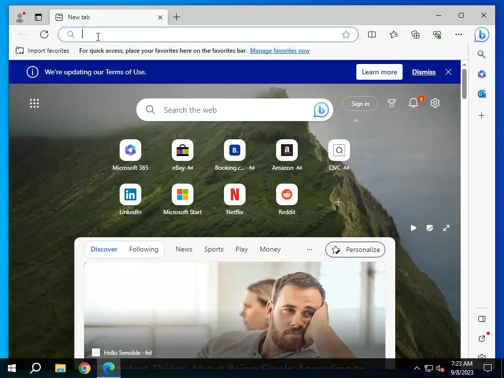Click the Sign in button
Image resolution: width=504 pixels, height=378 pixels.
point(360,103)
